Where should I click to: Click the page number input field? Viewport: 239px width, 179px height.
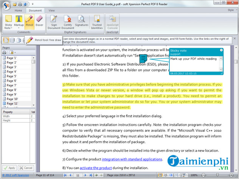pyautogui.click(x=78, y=175)
